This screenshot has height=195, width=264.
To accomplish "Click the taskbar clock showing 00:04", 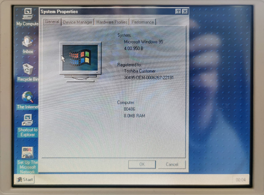I will click(240, 180).
